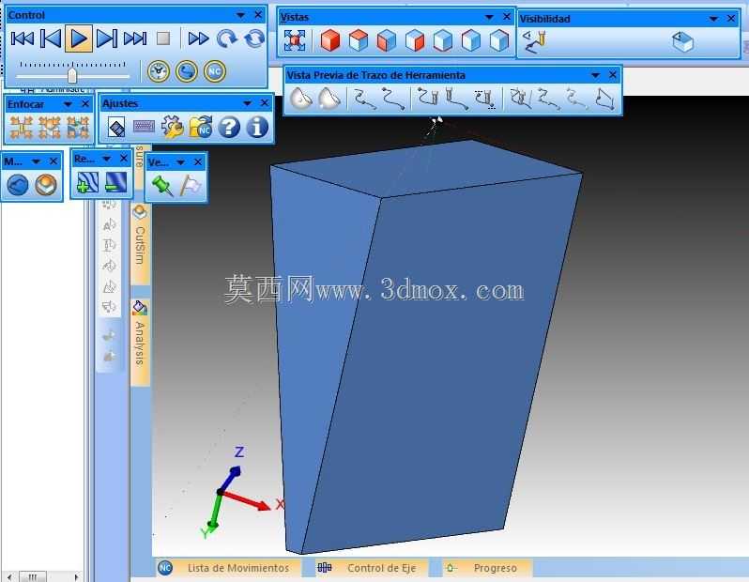749x582 pixels.
Task: Open the Ve... panel dropdown arrow
Action: tap(180, 162)
